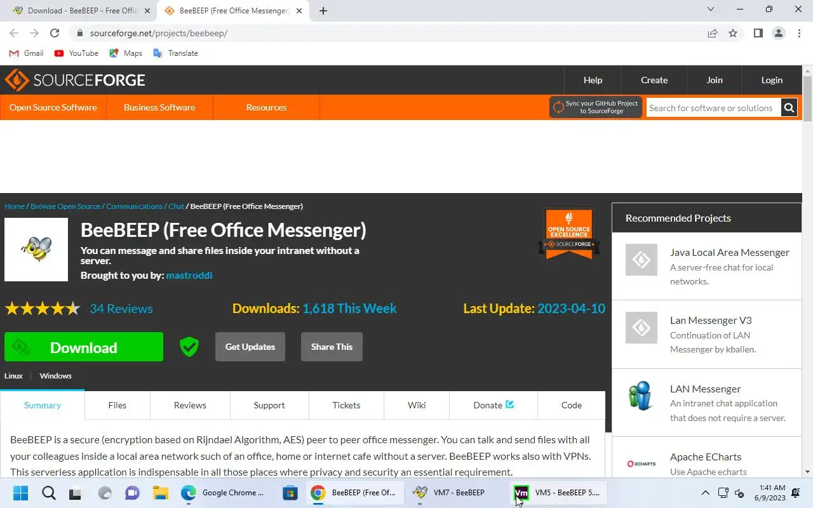This screenshot has height=508, width=813.
Task: Click the browser address bar URL
Action: click(159, 33)
